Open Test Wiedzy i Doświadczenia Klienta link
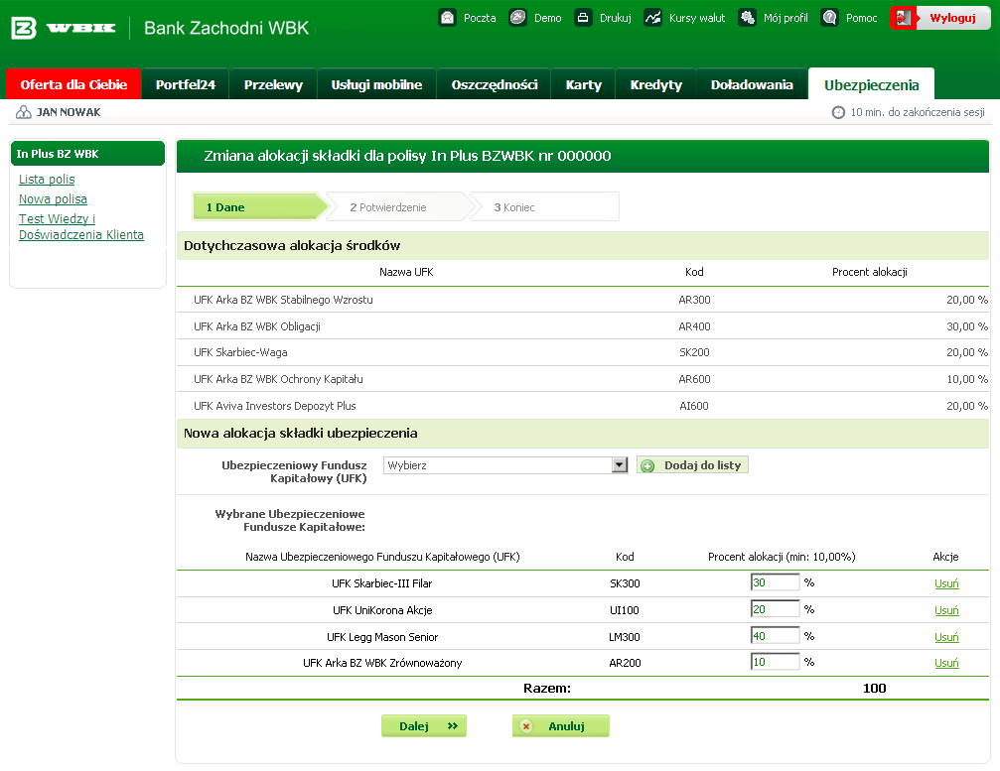The width and height of the screenshot is (1000, 771). [x=81, y=227]
